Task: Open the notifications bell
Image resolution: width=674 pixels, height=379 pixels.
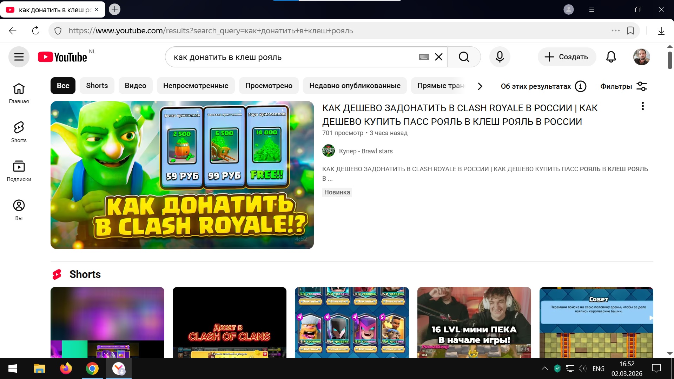Action: (611, 57)
